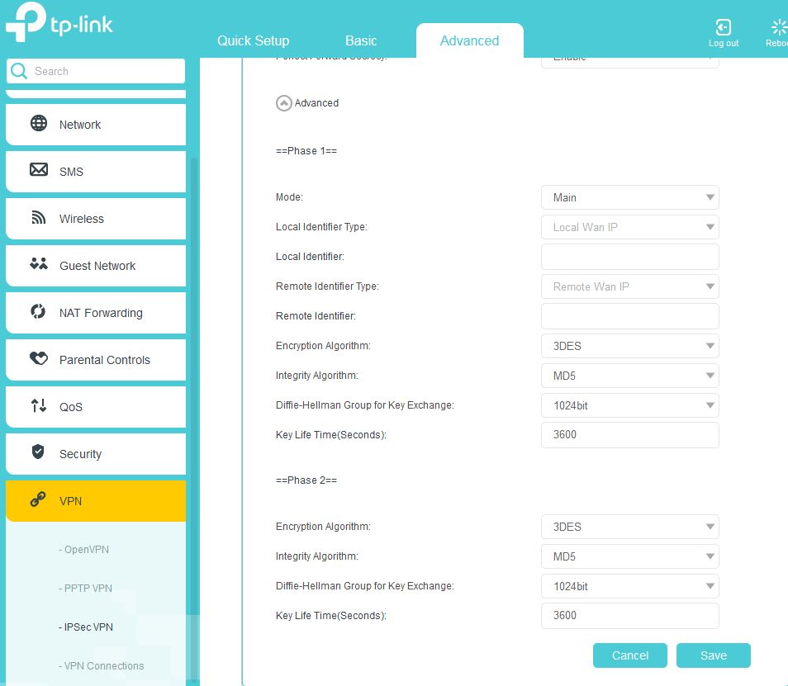Click the Log out icon
Image resolution: width=788 pixels, height=686 pixels.
(x=724, y=27)
